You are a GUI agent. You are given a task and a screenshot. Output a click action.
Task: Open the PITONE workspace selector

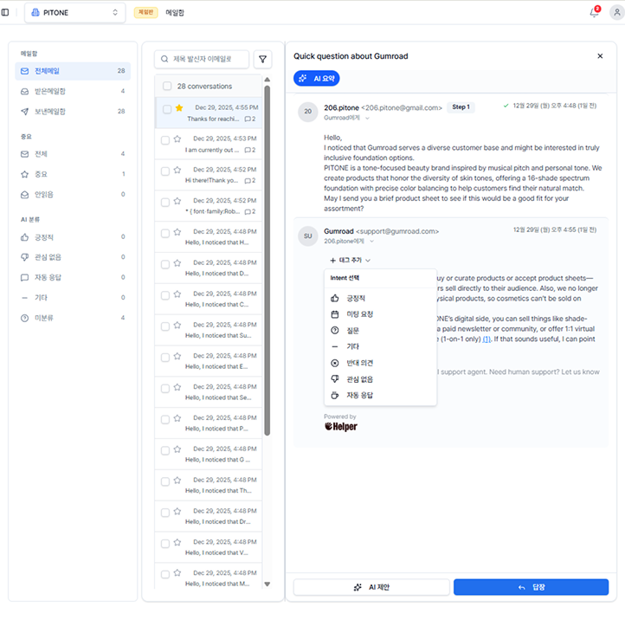coord(75,13)
